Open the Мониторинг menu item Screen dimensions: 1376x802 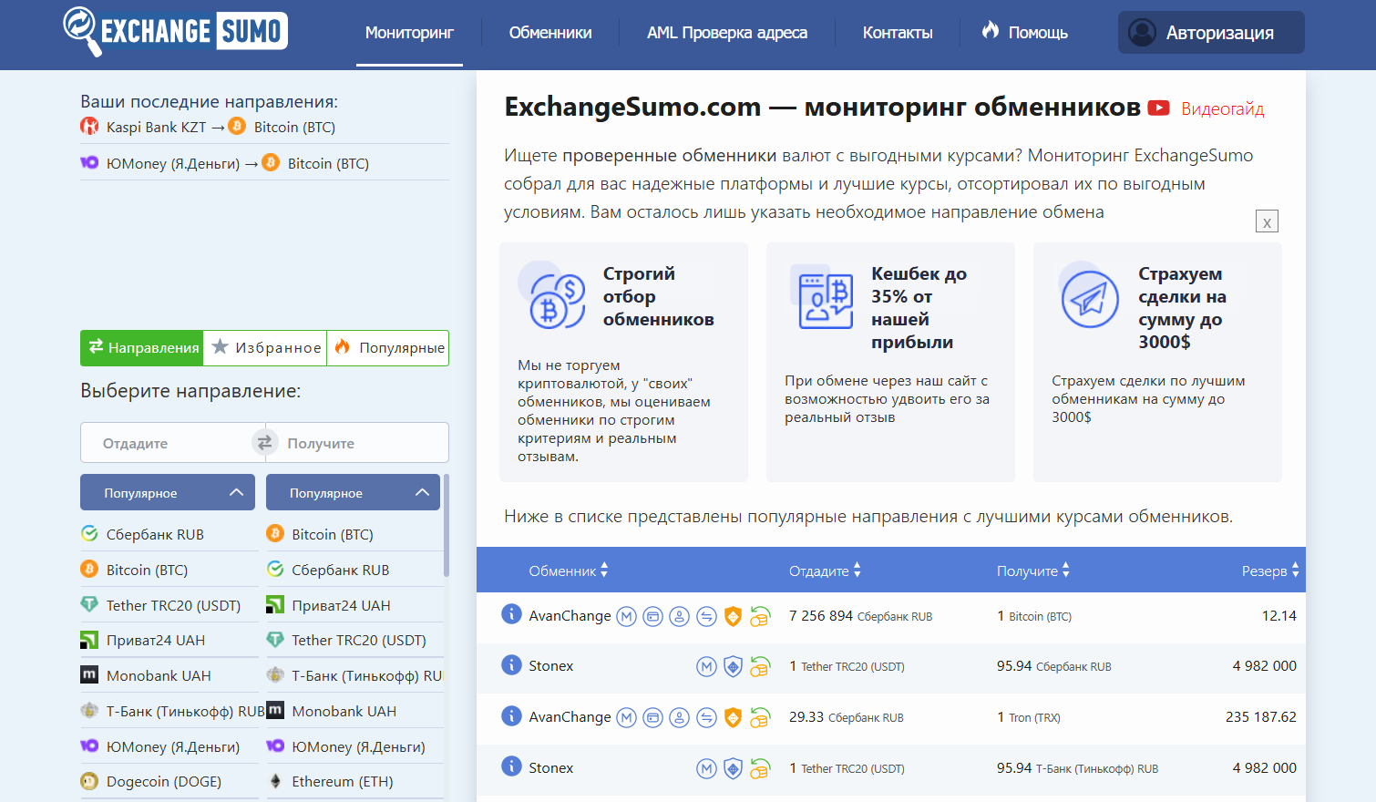coord(409,33)
